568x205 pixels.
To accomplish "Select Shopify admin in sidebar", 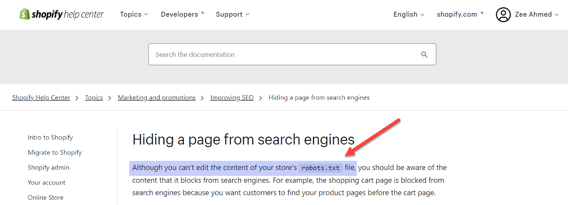I will pos(49,167).
